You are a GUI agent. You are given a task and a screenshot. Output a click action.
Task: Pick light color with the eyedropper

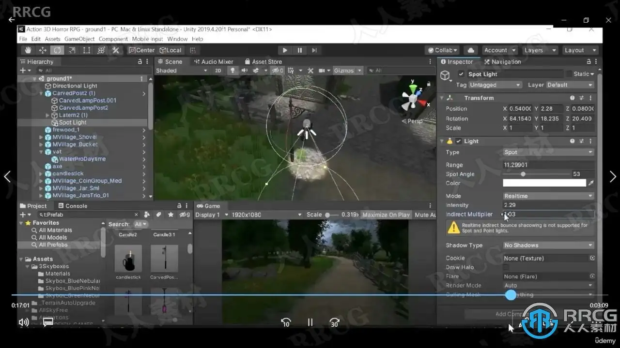tap(590, 183)
